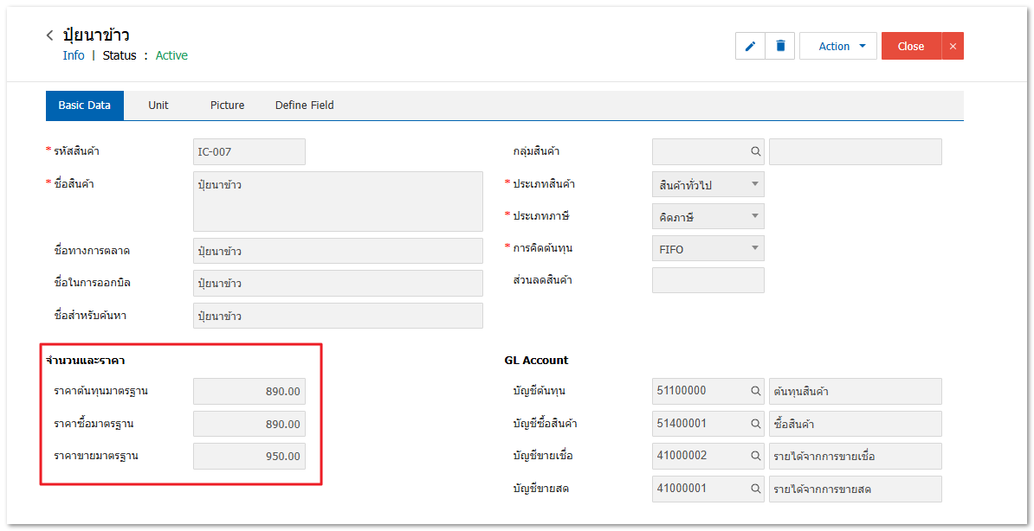Switch to the Unit tab
The width and height of the screenshot is (1034, 531).
[x=158, y=106]
